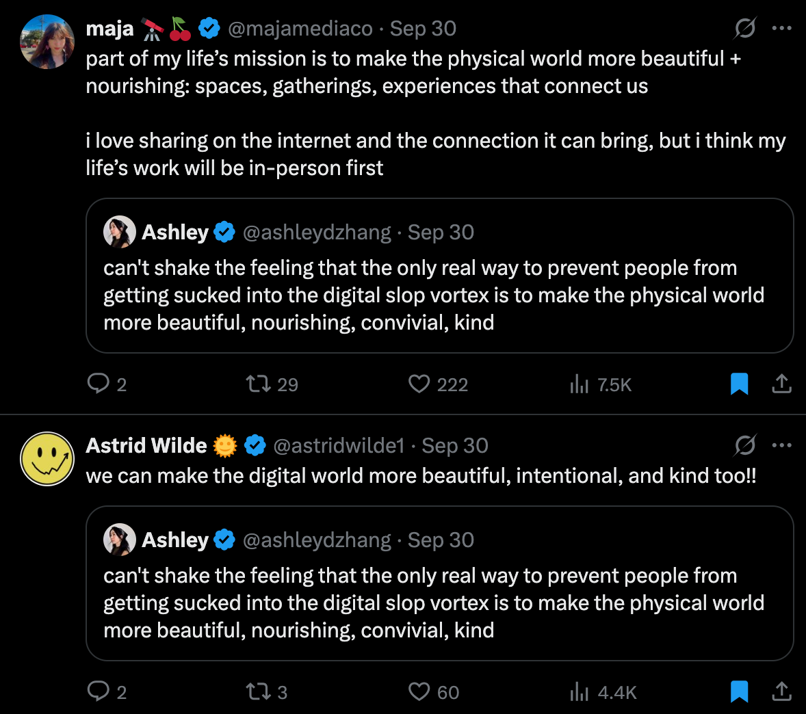The width and height of the screenshot is (806, 714).
Task: Remove bookmark from Astrid Wilde's post
Action: point(739,691)
